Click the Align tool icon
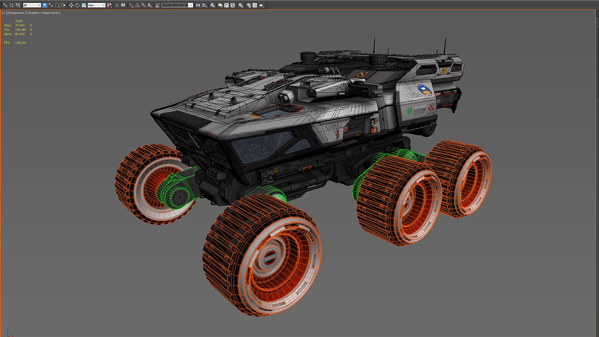Screen dimensions: 599x337 [205, 5]
